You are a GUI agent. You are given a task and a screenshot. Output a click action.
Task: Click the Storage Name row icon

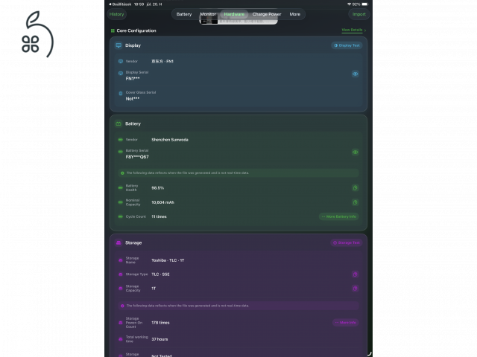tap(121, 260)
